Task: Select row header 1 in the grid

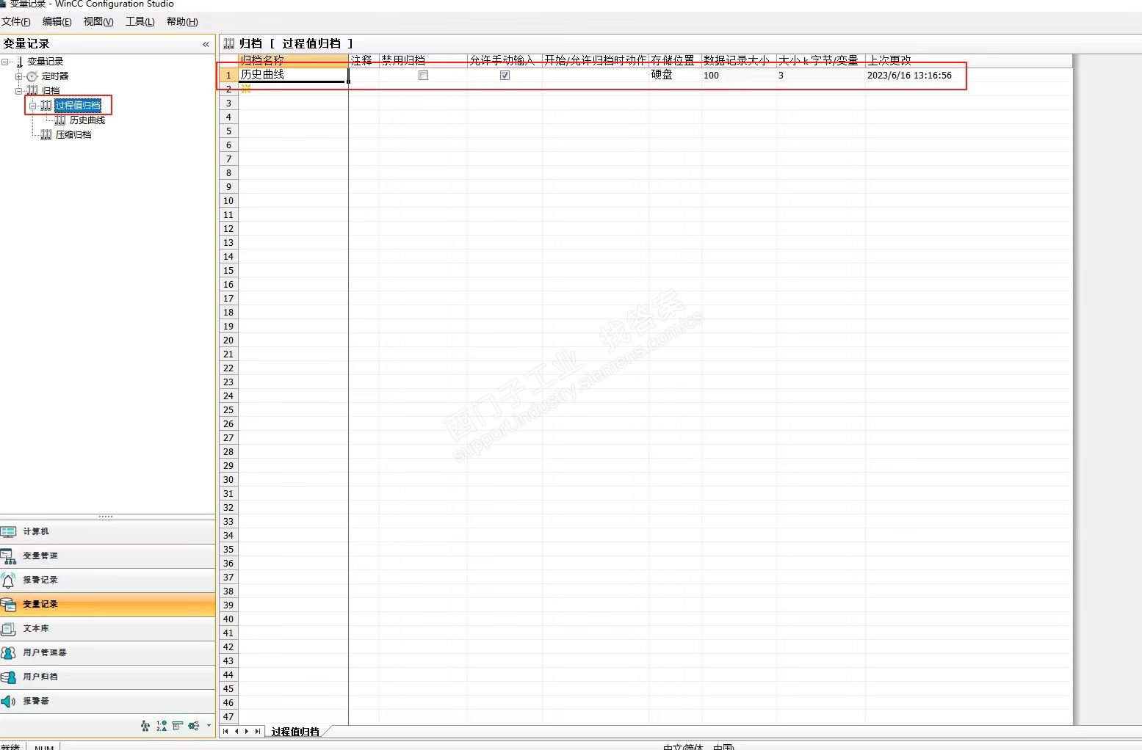Action: (228, 75)
